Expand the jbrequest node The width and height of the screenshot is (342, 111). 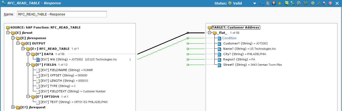[13, 107]
